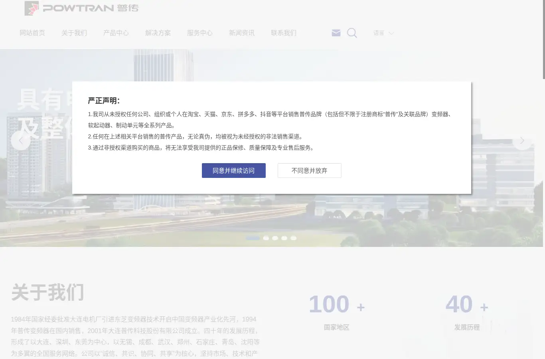Click the 关于我们 section heading

tap(47, 292)
